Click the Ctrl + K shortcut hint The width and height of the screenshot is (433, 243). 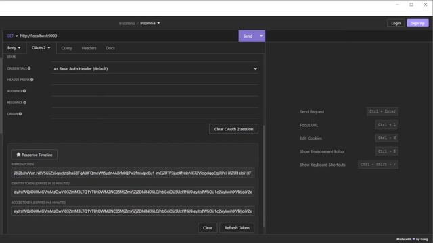click(x=386, y=138)
